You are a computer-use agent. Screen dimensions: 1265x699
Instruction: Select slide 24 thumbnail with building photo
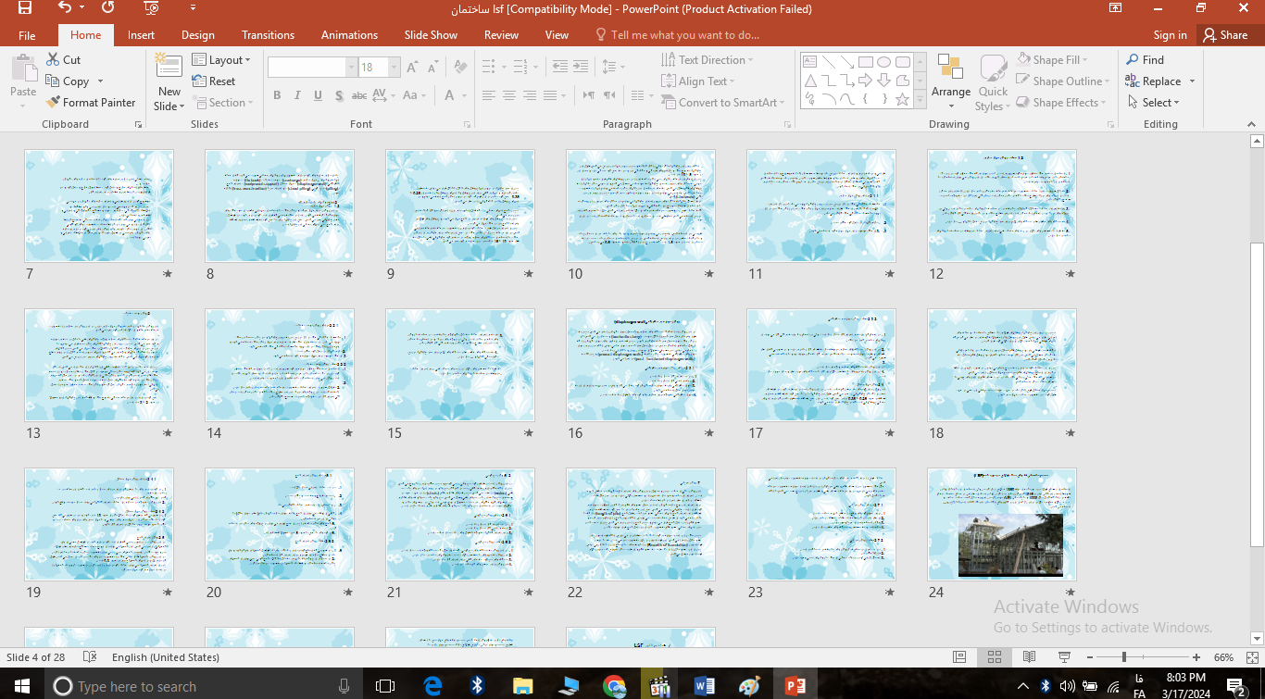tap(1002, 524)
